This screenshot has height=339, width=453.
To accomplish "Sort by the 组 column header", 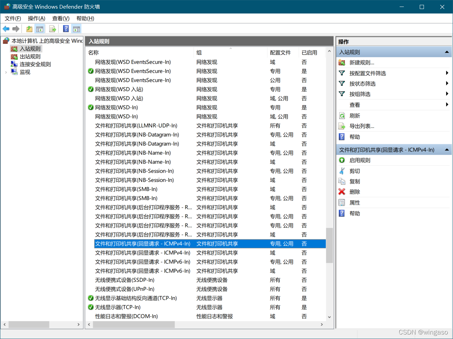I will pos(230,53).
